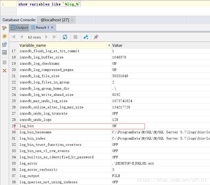Close the Result 1 tab
Image resolution: width=210 pixels, height=185 pixels.
click(x=52, y=27)
